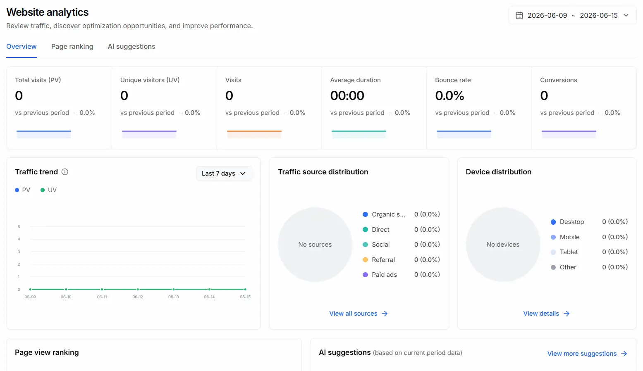Click the Unique visitors (UV) card label
The height and width of the screenshot is (371, 643).
[x=150, y=80]
